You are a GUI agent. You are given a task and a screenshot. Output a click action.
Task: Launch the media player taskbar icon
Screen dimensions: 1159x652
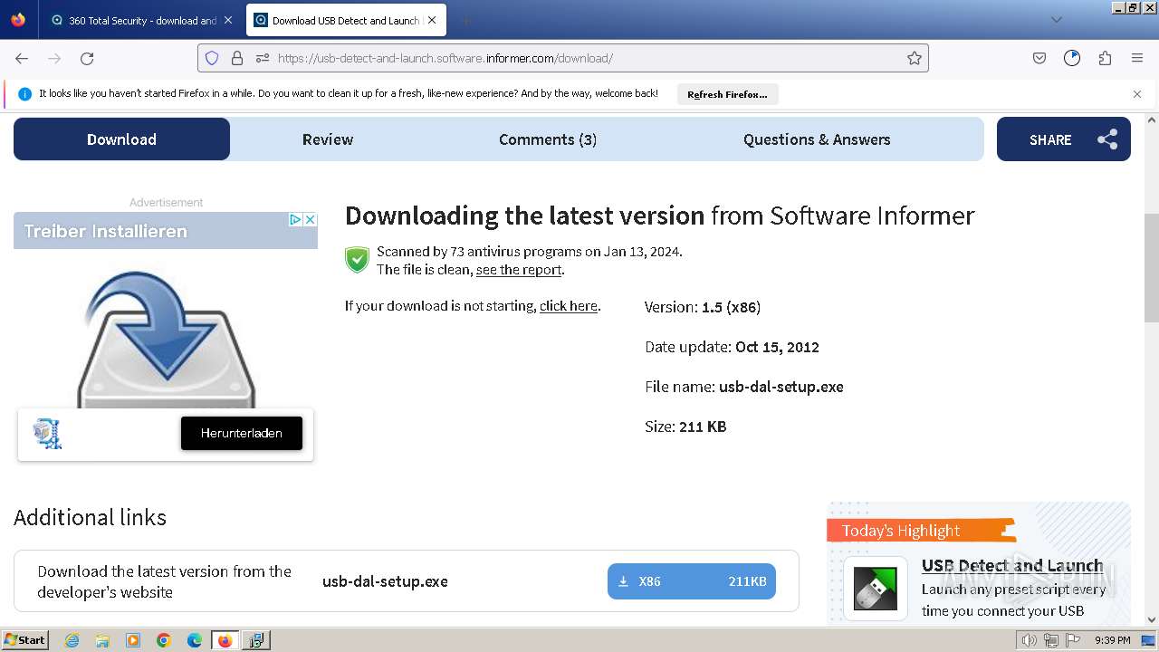click(133, 640)
